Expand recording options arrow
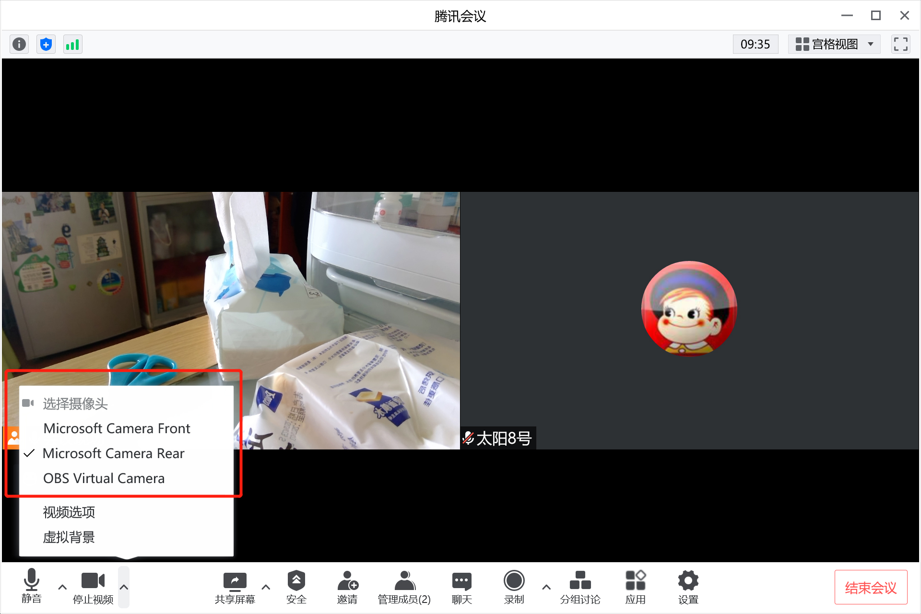The height and width of the screenshot is (614, 921). 546,587
